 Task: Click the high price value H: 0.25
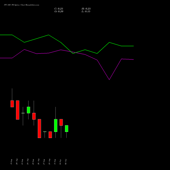(x=86, y=9)
